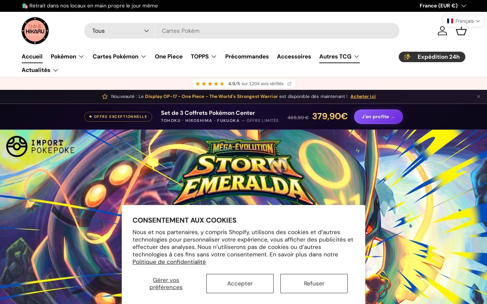The height and width of the screenshot is (304, 487).
Task: Open the Politique de confidentialité link
Action: [169, 262]
